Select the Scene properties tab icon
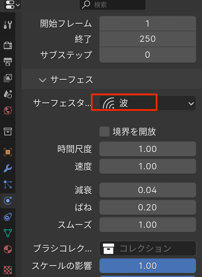The width and height of the screenshot is (202, 277). [8, 94]
